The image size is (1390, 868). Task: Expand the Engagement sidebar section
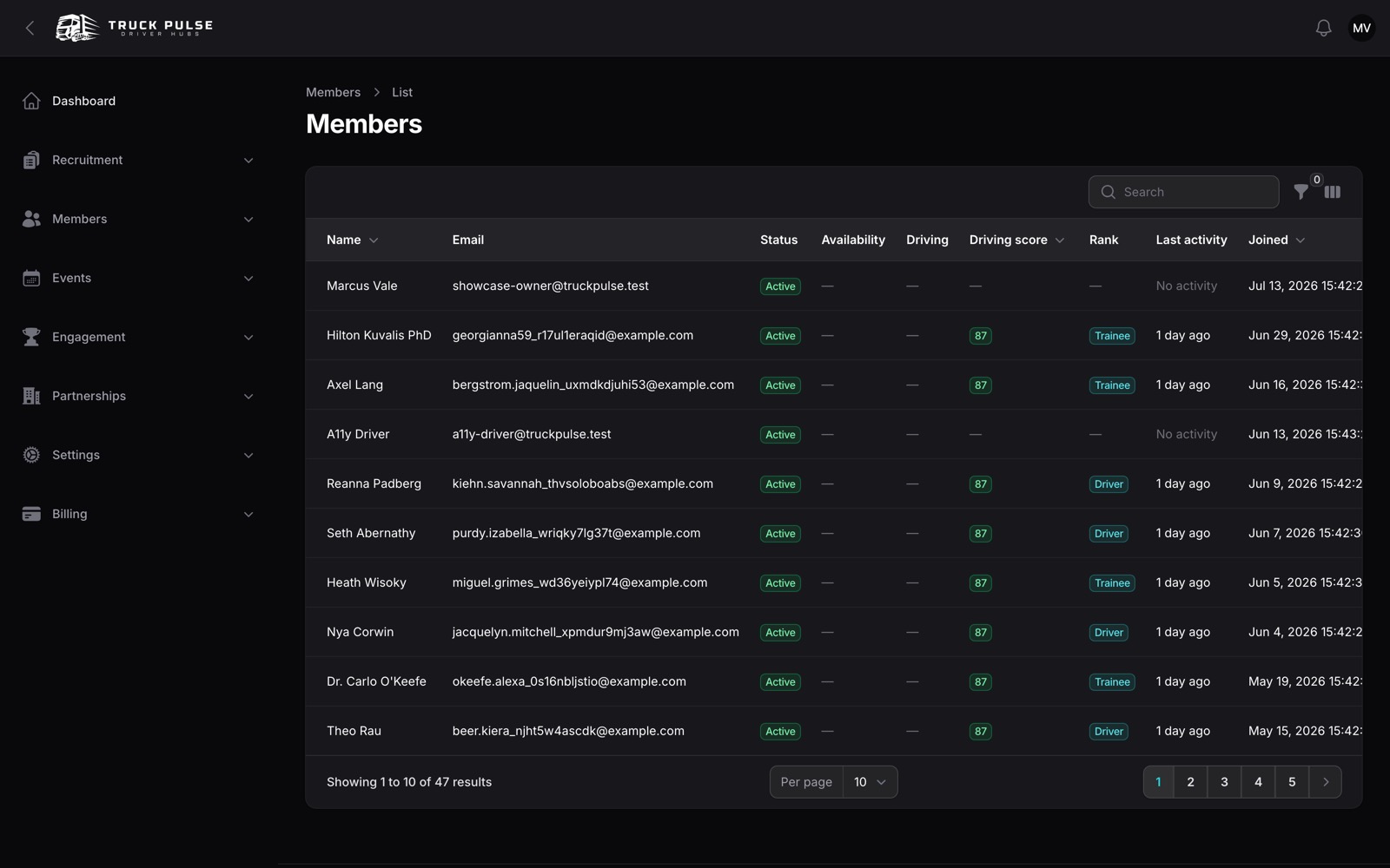pos(248,337)
